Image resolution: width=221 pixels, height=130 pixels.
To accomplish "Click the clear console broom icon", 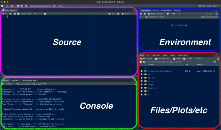I will coord(135,84).
